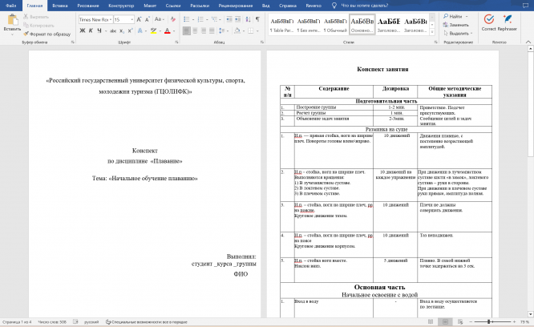Apply the red font color
This screenshot has height=327, width=534.
[168, 30]
